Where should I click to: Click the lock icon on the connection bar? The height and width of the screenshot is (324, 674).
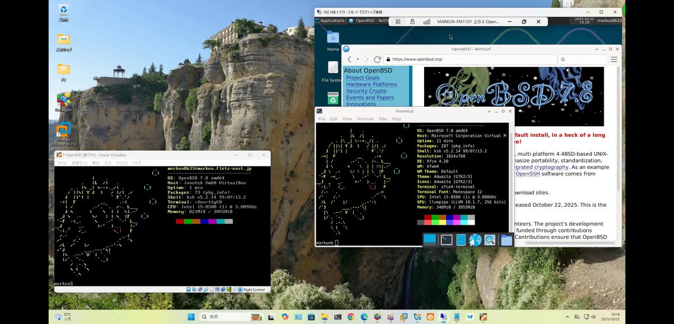coord(412,22)
